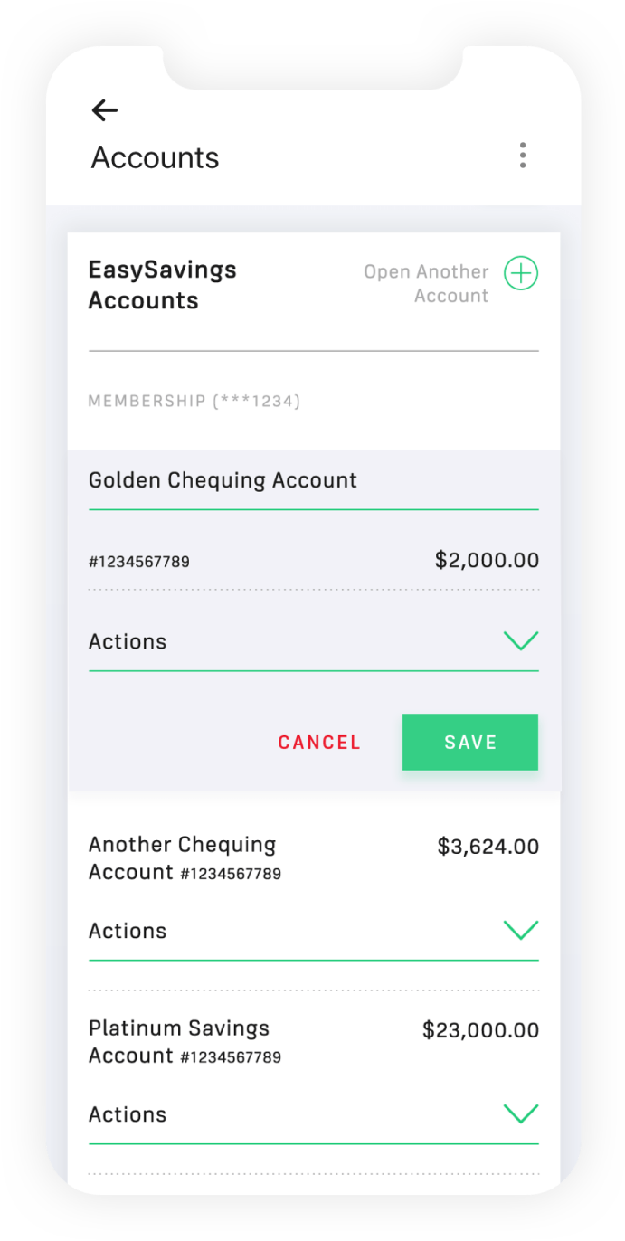Select the Platinum Savings Account name
Image resolution: width=625 pixels, height=1241 pixels.
179,1041
